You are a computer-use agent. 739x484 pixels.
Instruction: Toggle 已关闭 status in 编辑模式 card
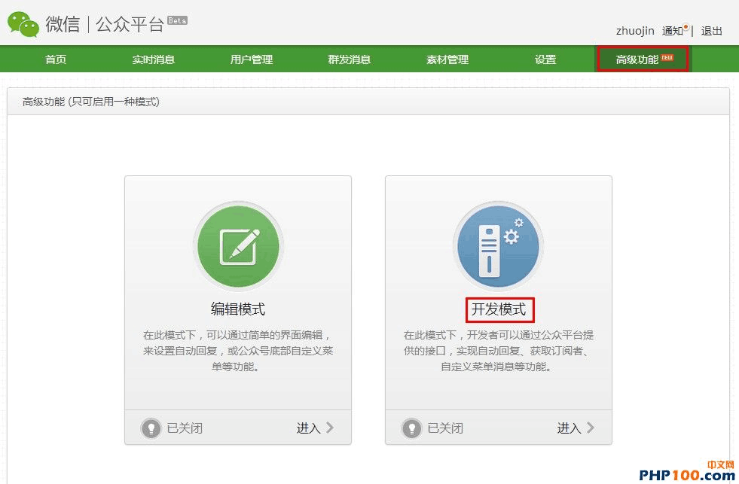pyautogui.click(x=185, y=428)
